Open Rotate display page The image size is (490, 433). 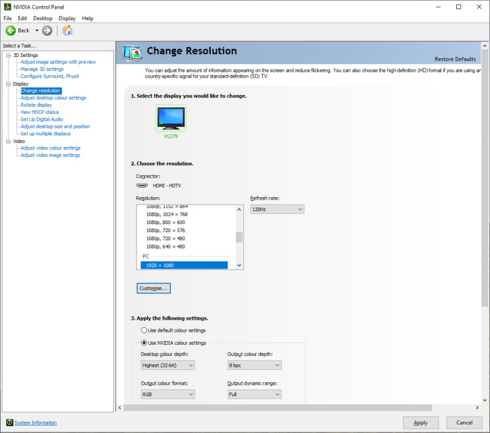point(36,105)
